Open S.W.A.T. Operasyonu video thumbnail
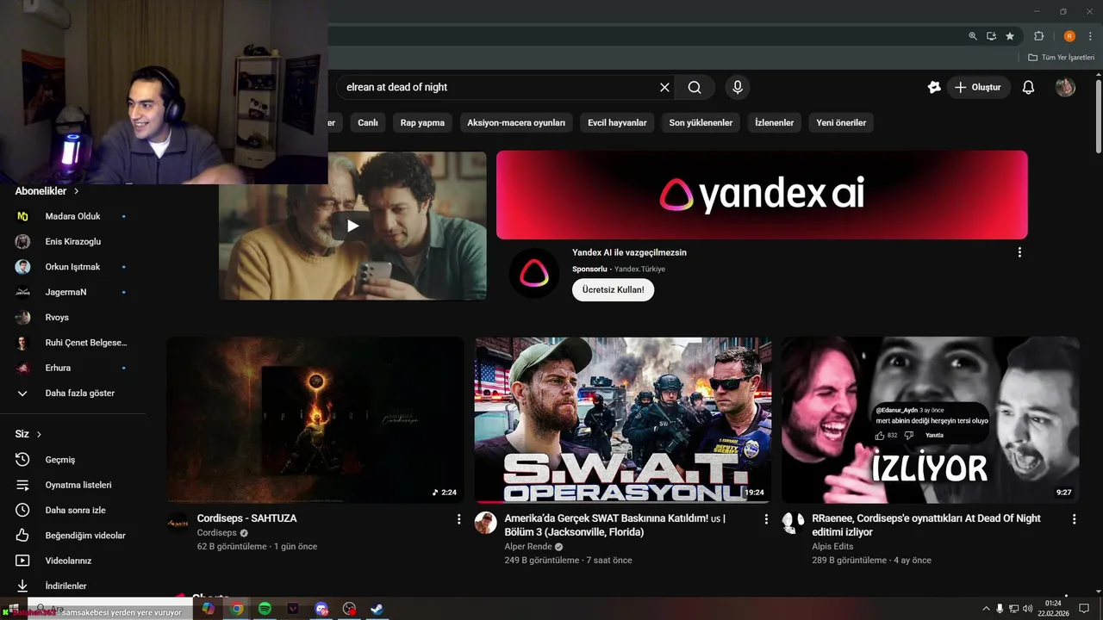 point(623,419)
